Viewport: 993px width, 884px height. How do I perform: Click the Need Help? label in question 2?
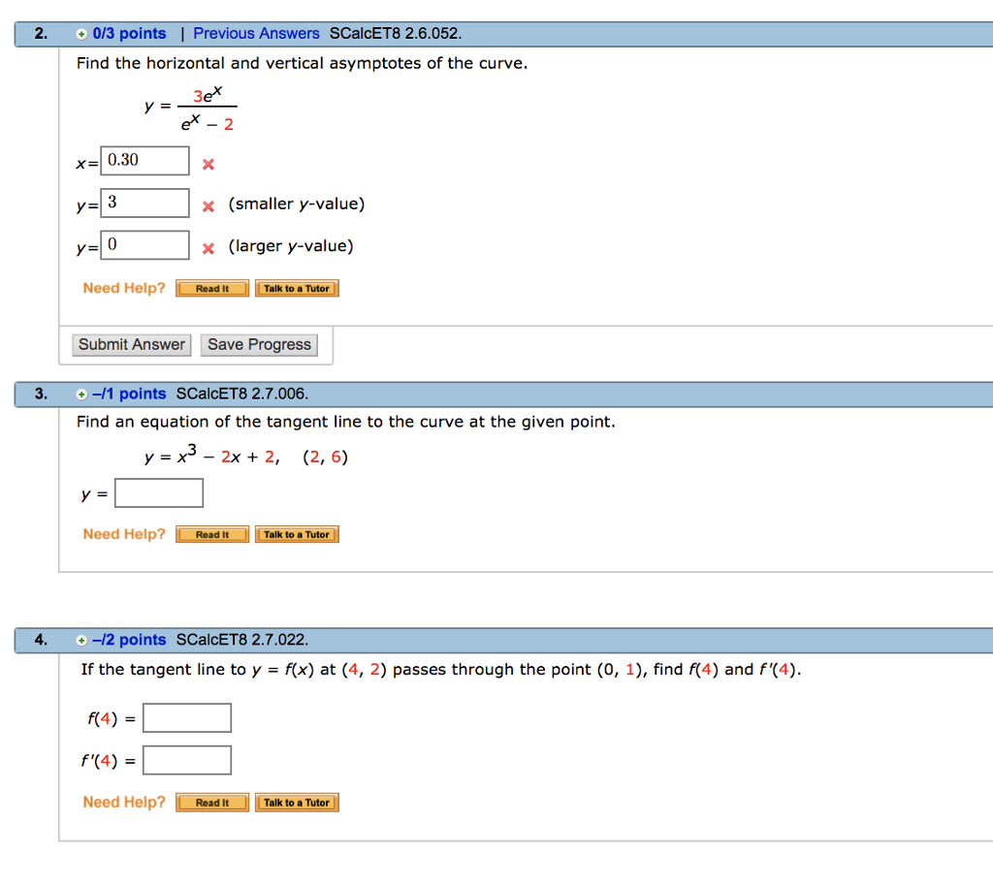point(123,288)
